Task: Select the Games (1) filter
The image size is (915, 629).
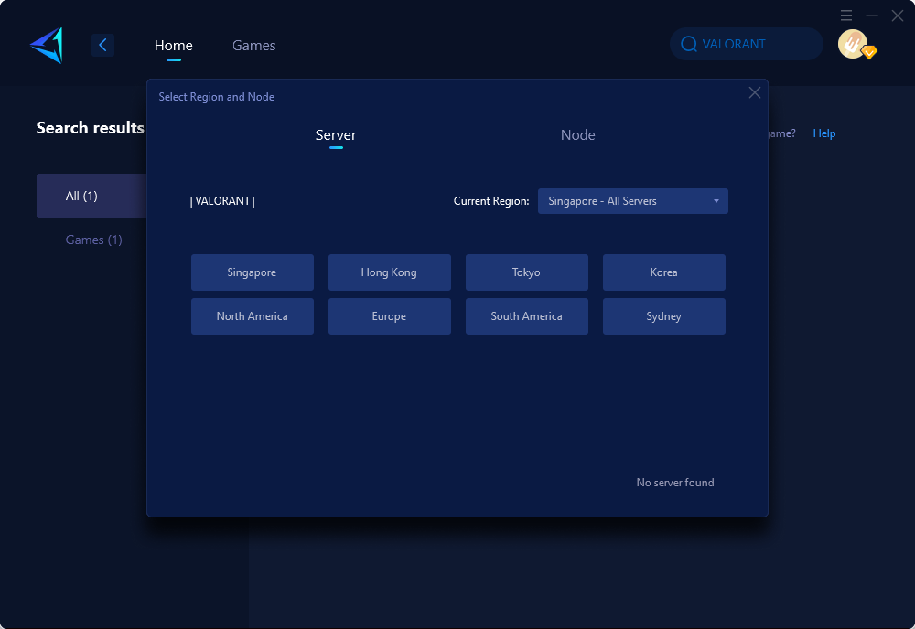Action: click(94, 240)
